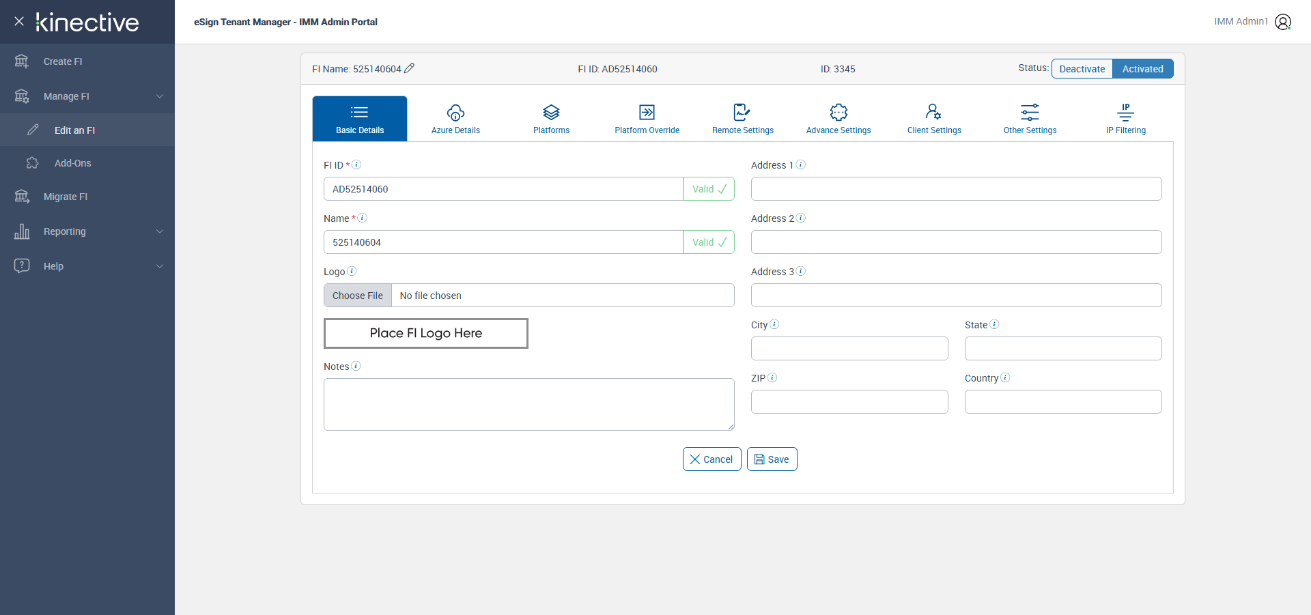Screen dimensions: 1311x615
Task: Save the FI basic details
Action: point(772,459)
